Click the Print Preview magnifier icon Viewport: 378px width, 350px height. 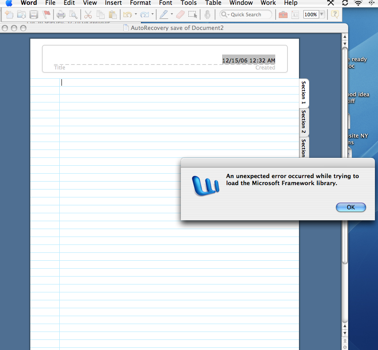pos(73,15)
